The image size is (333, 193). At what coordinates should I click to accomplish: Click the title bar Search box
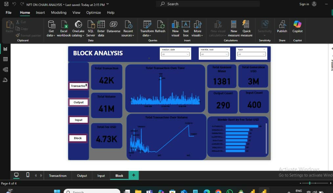click(208, 4)
